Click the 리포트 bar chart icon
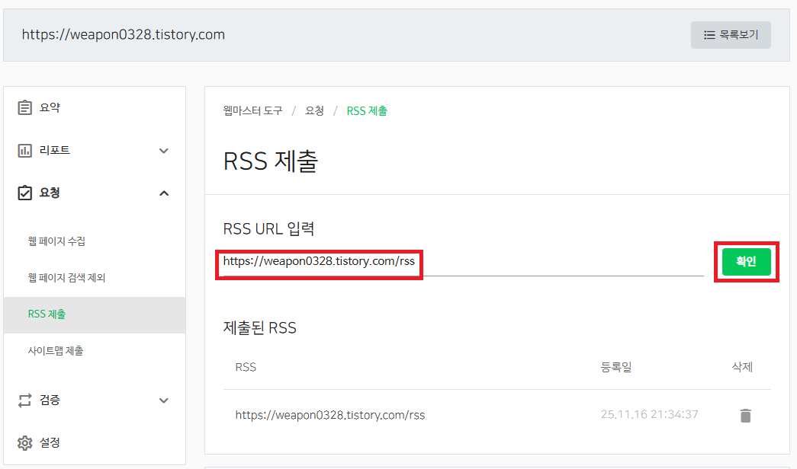797x469 pixels. (x=24, y=151)
